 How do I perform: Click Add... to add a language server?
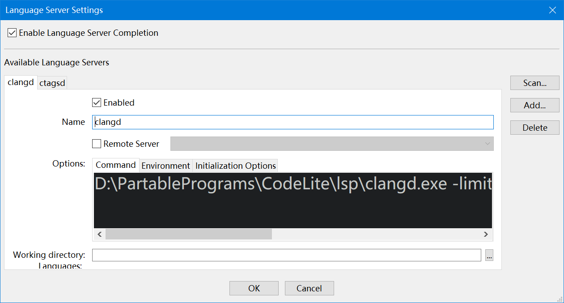coord(534,105)
